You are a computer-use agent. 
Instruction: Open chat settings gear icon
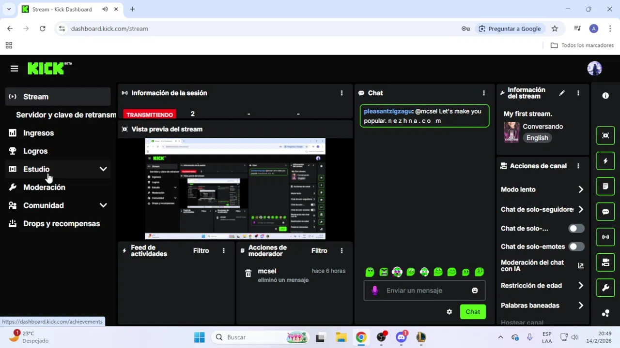coord(449,312)
